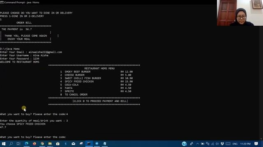Open the volume speaker tray icon

217,144
